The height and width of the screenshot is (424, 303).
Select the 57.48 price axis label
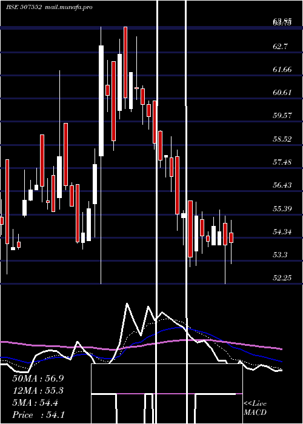pyautogui.click(x=282, y=162)
